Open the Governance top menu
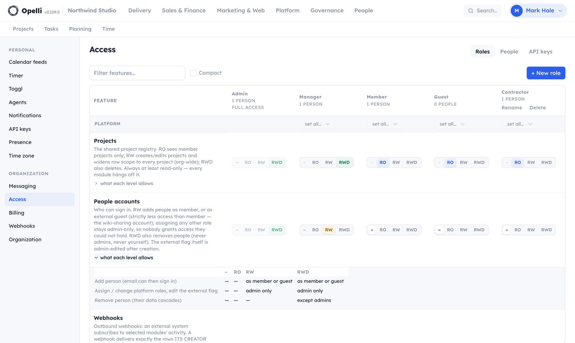 coord(327,11)
